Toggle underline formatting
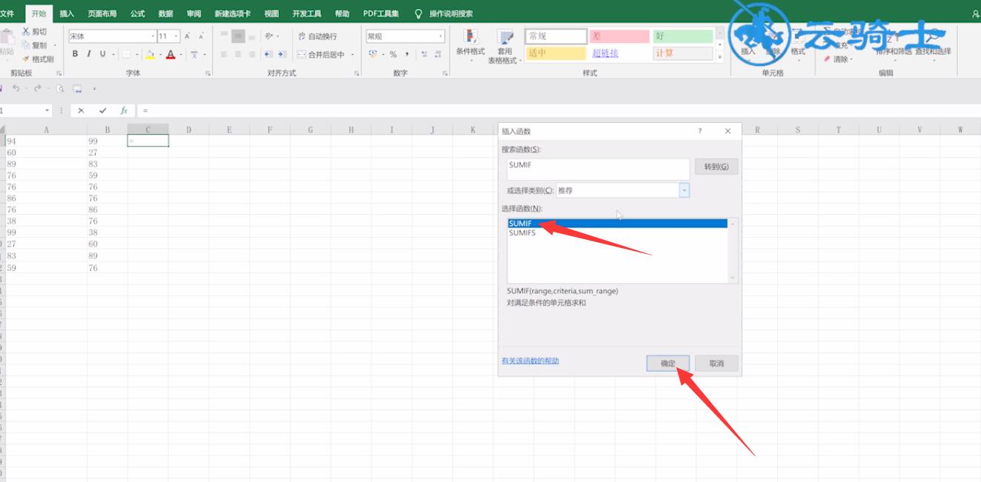Screen dimensions: 981x482 (103, 54)
